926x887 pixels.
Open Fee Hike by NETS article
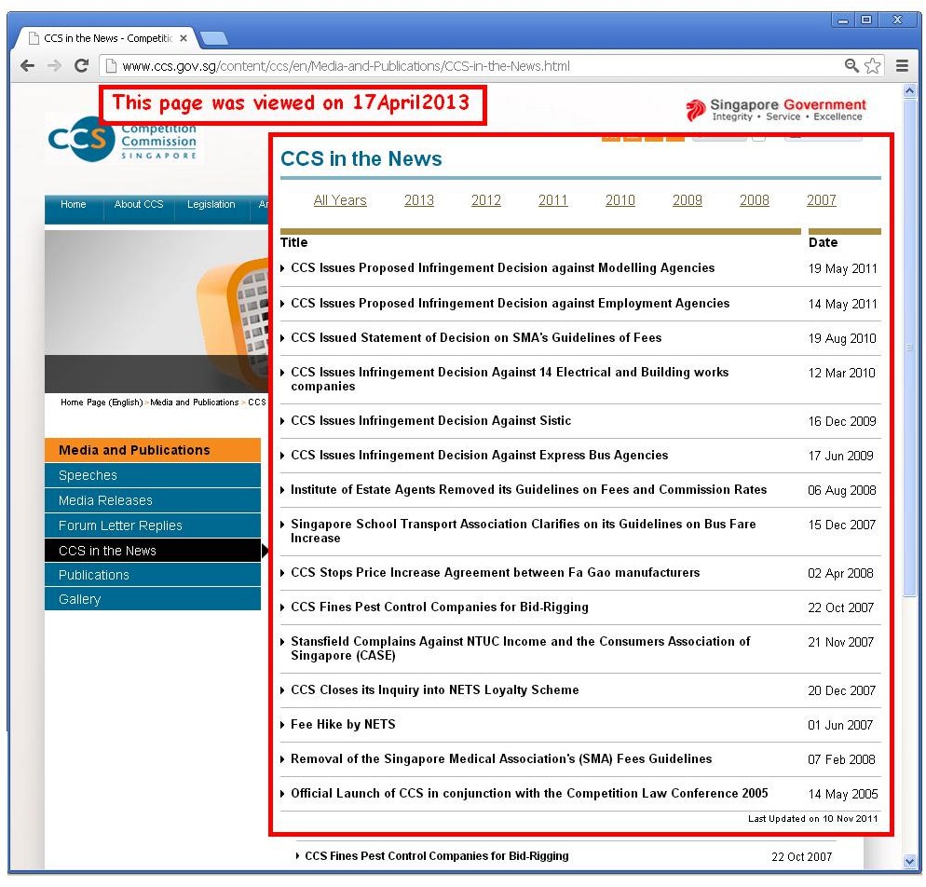point(343,725)
